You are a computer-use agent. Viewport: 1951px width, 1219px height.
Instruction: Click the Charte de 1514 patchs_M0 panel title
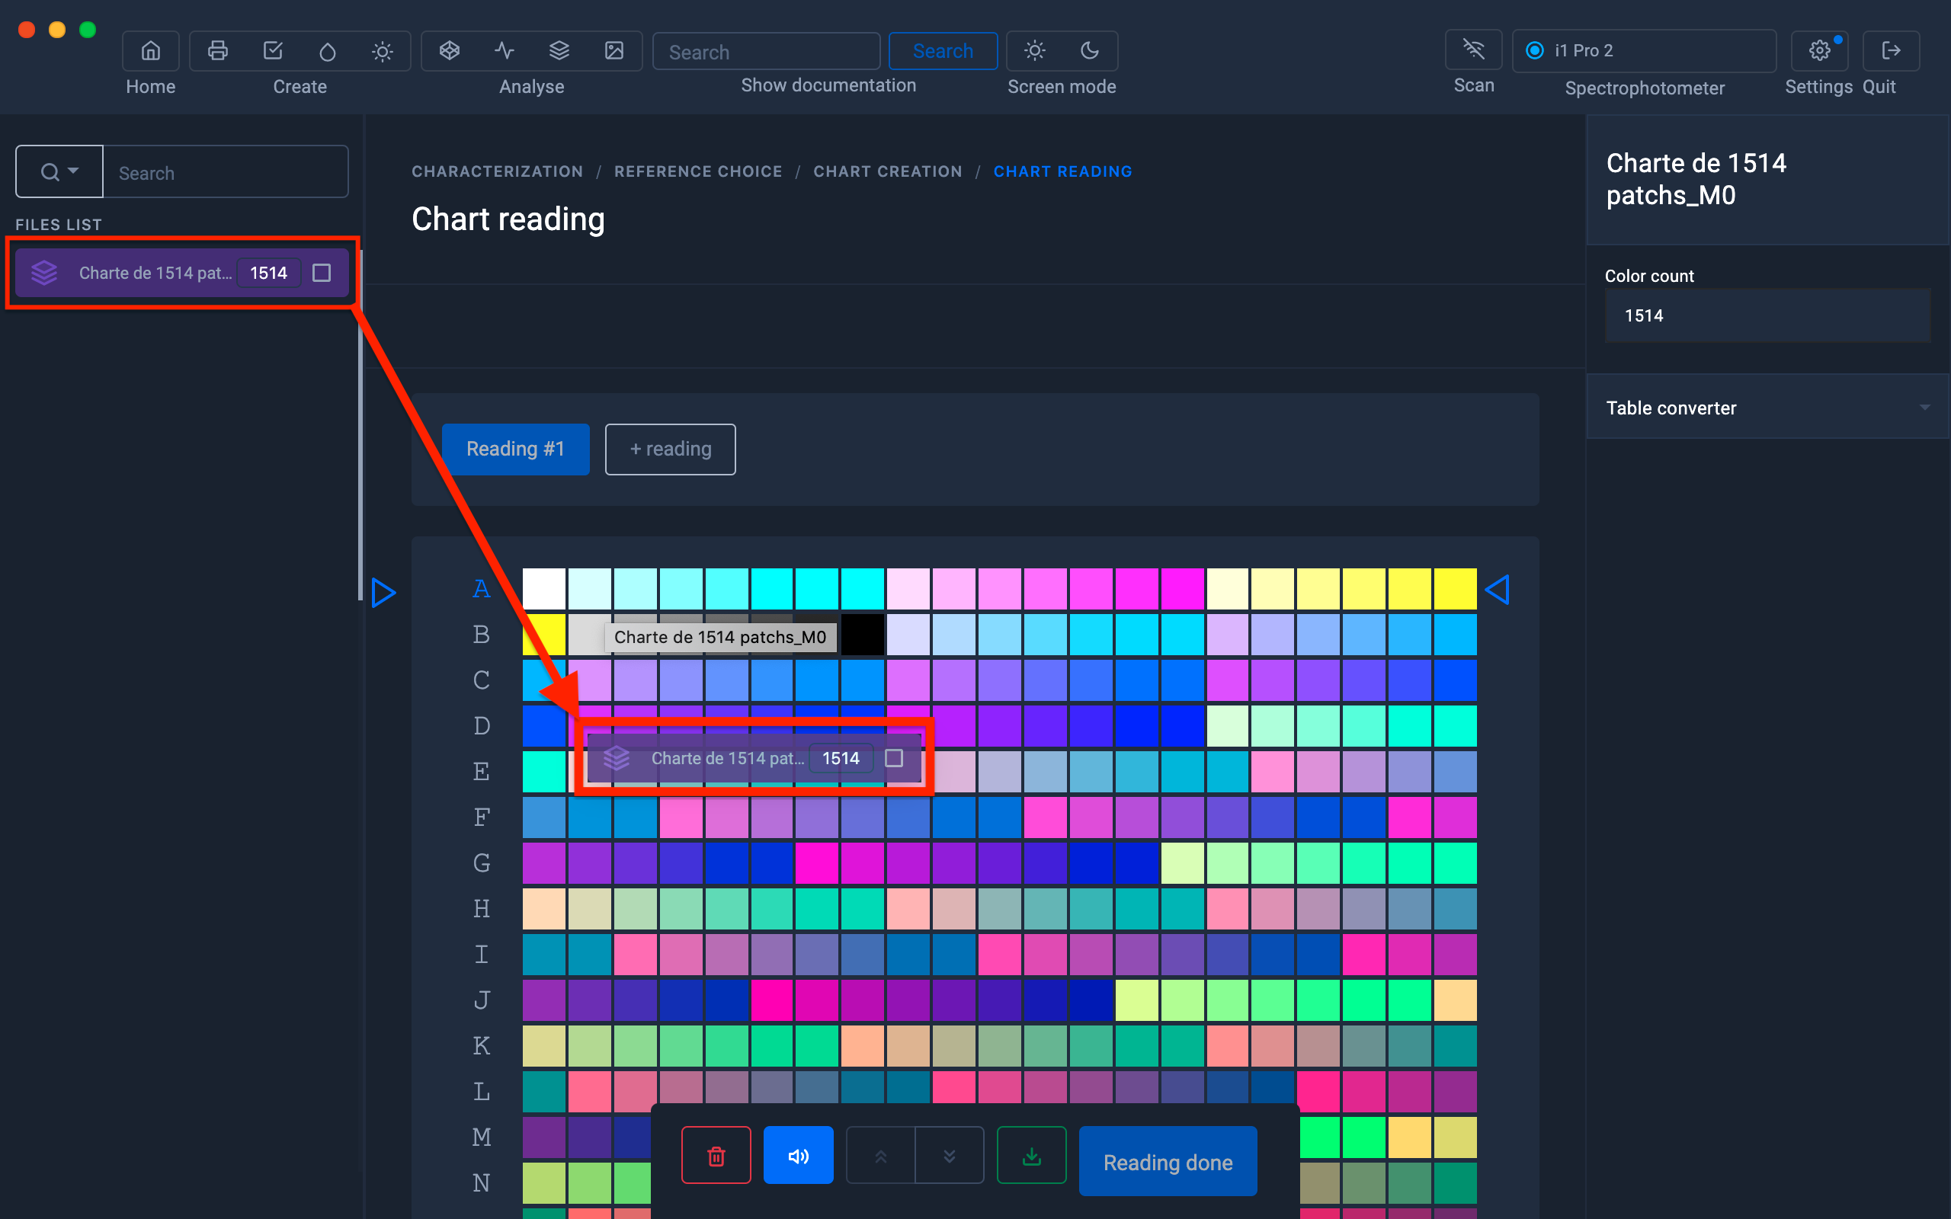[1696, 179]
